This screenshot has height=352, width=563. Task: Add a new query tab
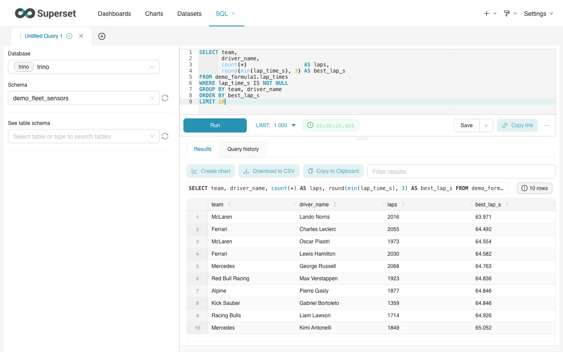pyautogui.click(x=102, y=36)
